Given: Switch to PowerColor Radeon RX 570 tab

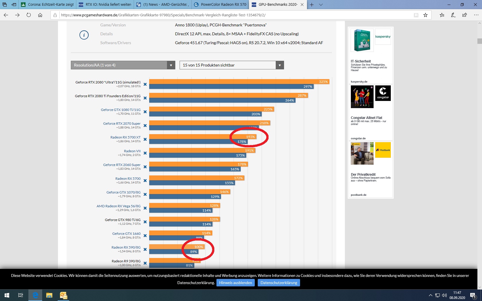Looking at the screenshot, I should pos(220,5).
